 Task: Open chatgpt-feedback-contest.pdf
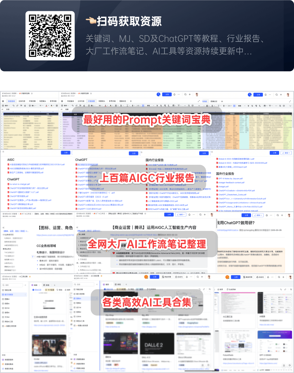(x=231, y=183)
